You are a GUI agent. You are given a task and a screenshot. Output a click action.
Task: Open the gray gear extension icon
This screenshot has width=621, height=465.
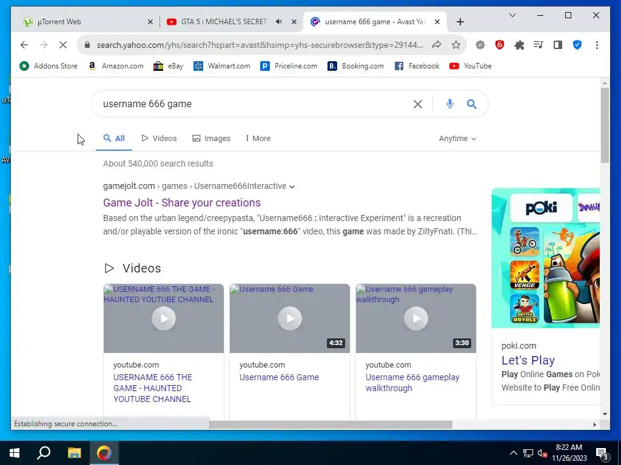(x=480, y=45)
